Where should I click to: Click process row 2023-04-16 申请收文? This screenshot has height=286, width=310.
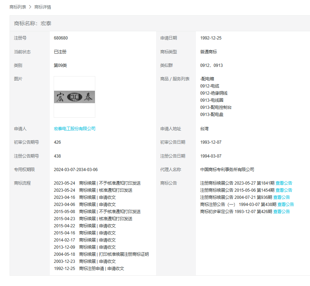(85, 197)
